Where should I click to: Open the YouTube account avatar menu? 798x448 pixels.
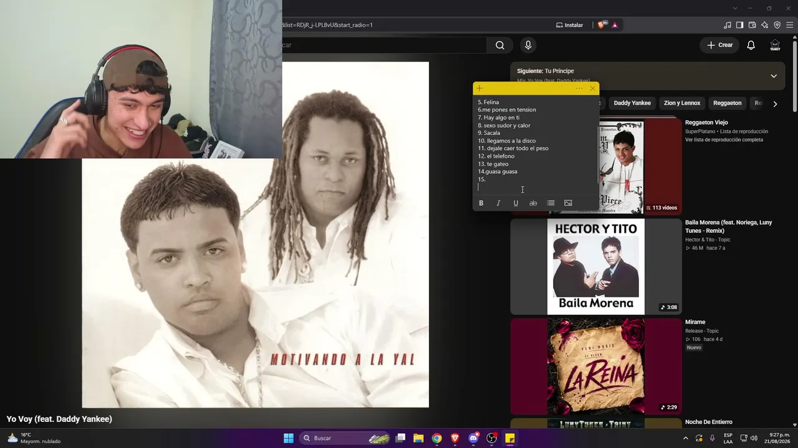775,45
